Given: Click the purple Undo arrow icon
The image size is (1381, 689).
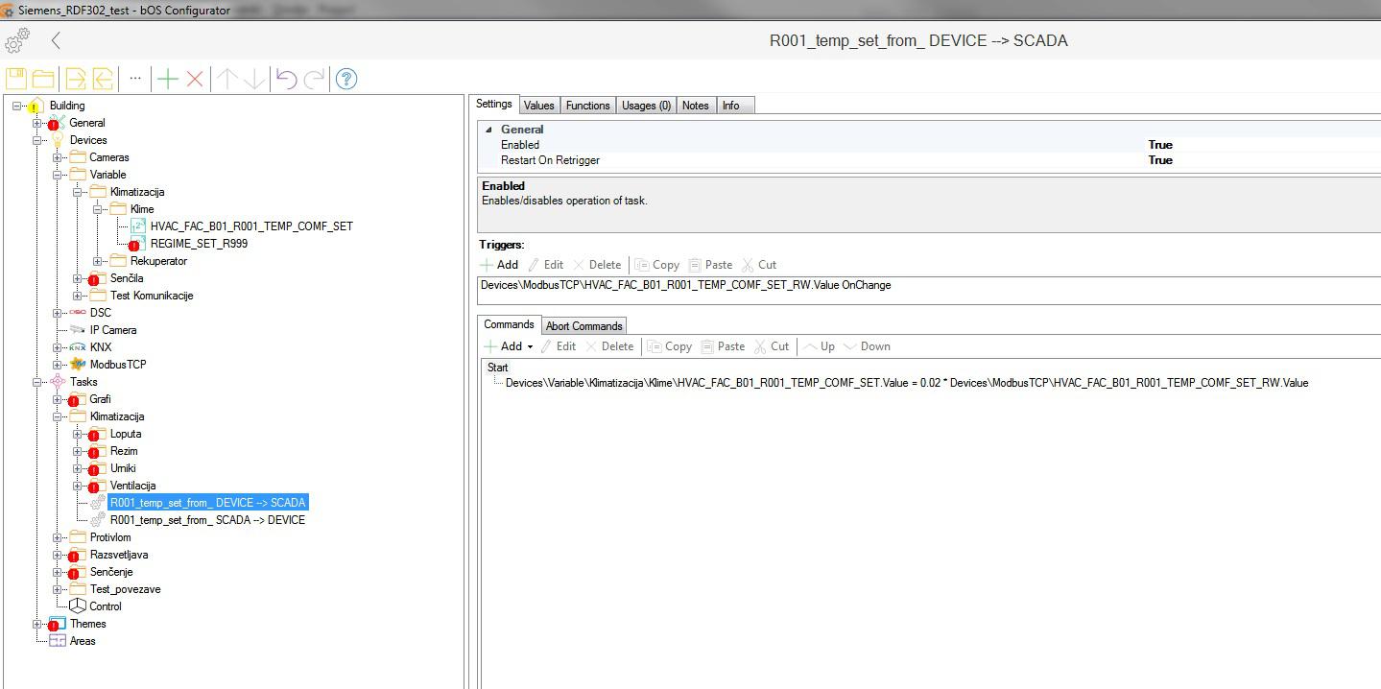Looking at the screenshot, I should [286, 79].
